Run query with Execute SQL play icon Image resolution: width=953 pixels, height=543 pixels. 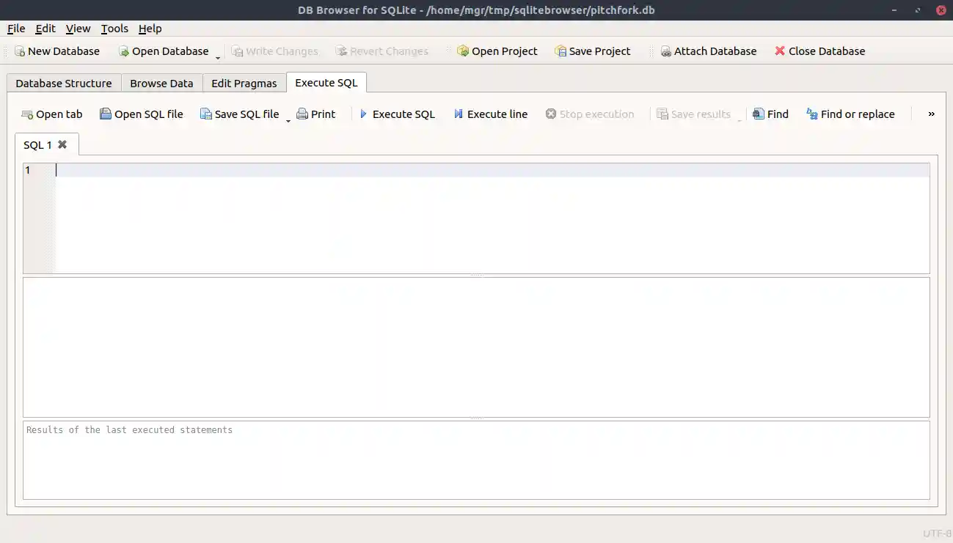pos(363,114)
